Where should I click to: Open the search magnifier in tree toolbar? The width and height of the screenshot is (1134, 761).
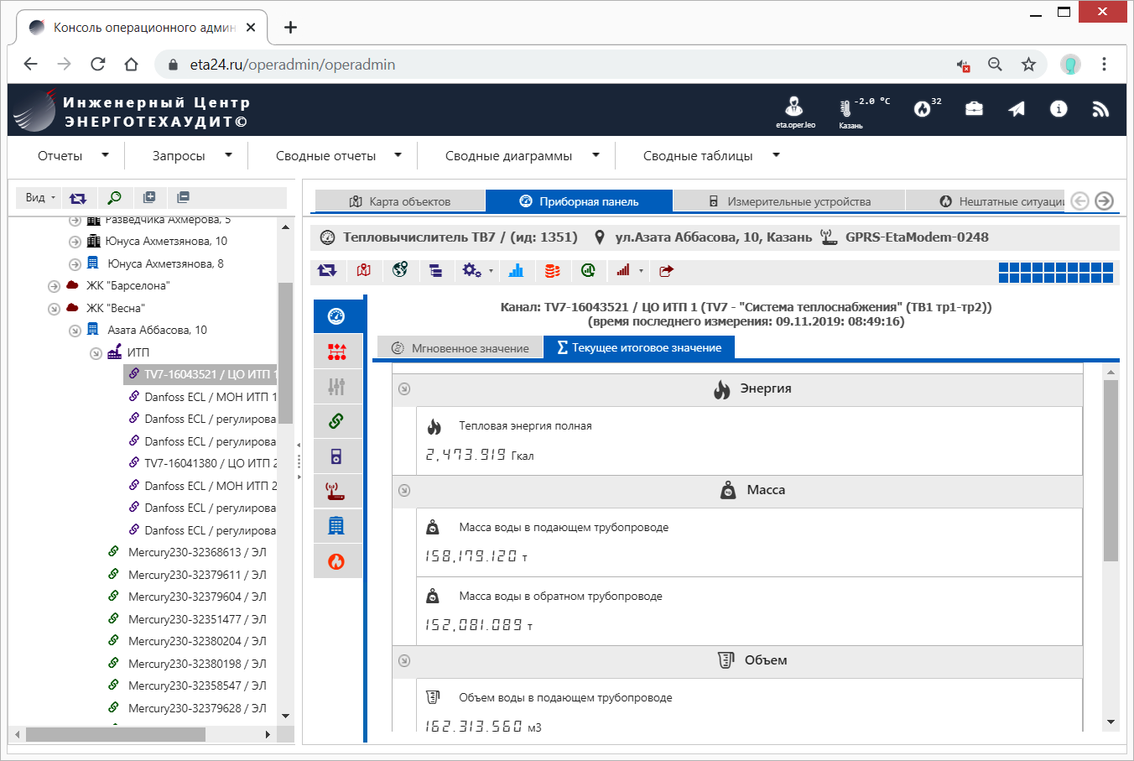114,198
